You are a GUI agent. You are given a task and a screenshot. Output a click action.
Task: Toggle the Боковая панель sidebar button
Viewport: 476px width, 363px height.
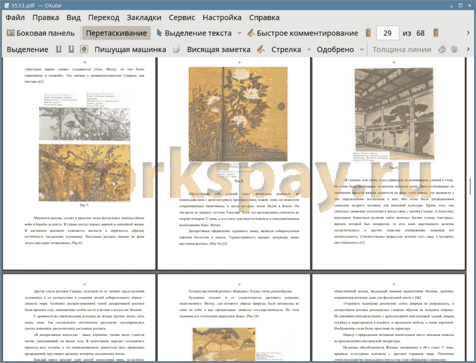pyautogui.click(x=40, y=33)
